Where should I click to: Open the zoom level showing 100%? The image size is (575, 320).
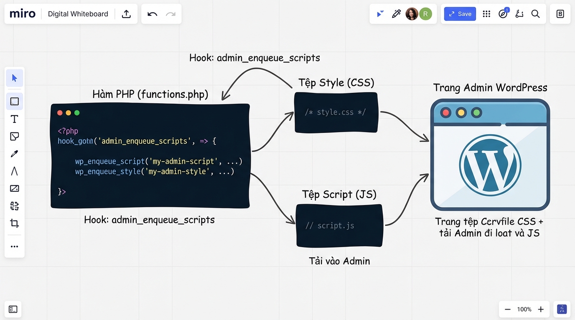524,309
